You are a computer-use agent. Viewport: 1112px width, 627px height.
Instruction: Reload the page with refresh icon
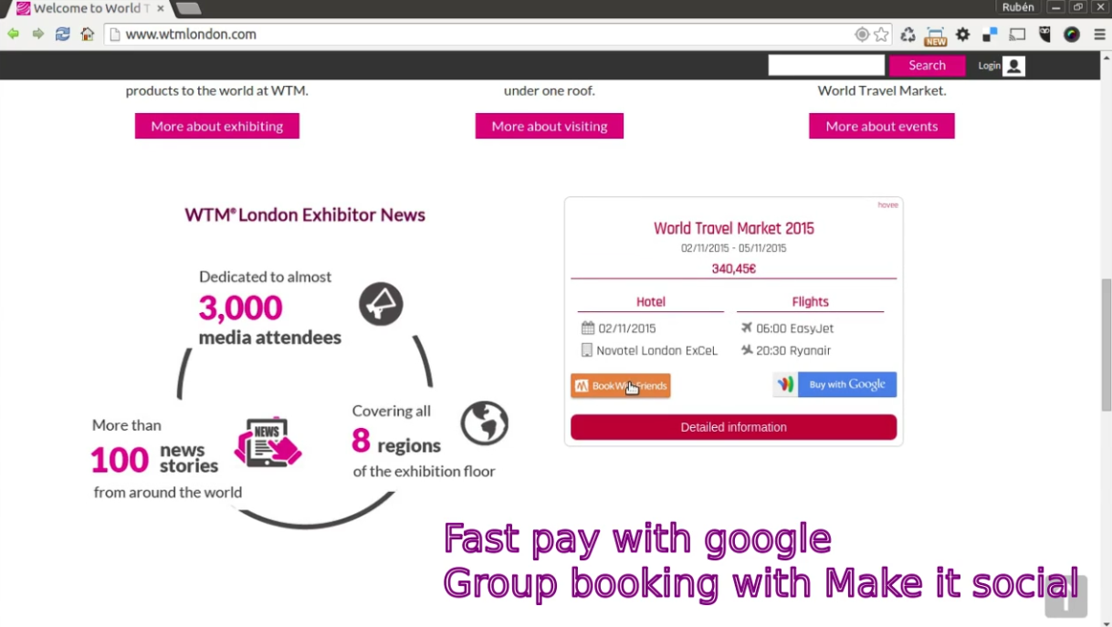coord(62,34)
